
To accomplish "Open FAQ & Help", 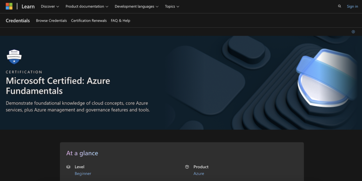I will [x=120, y=21].
